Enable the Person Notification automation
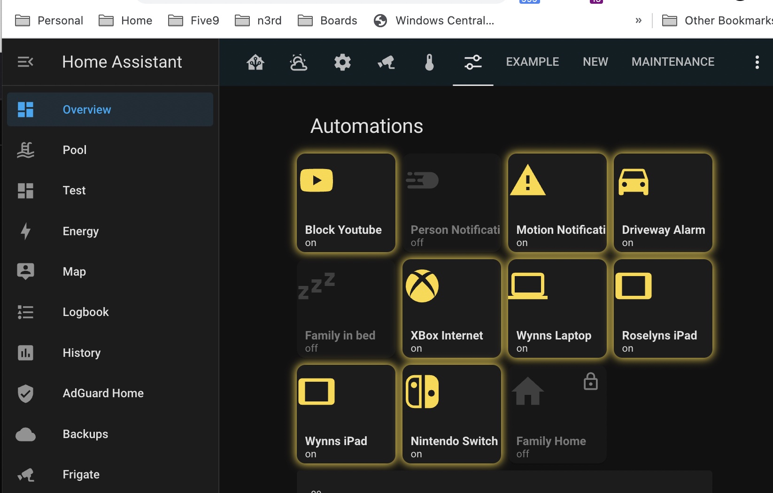773x493 pixels. point(452,203)
